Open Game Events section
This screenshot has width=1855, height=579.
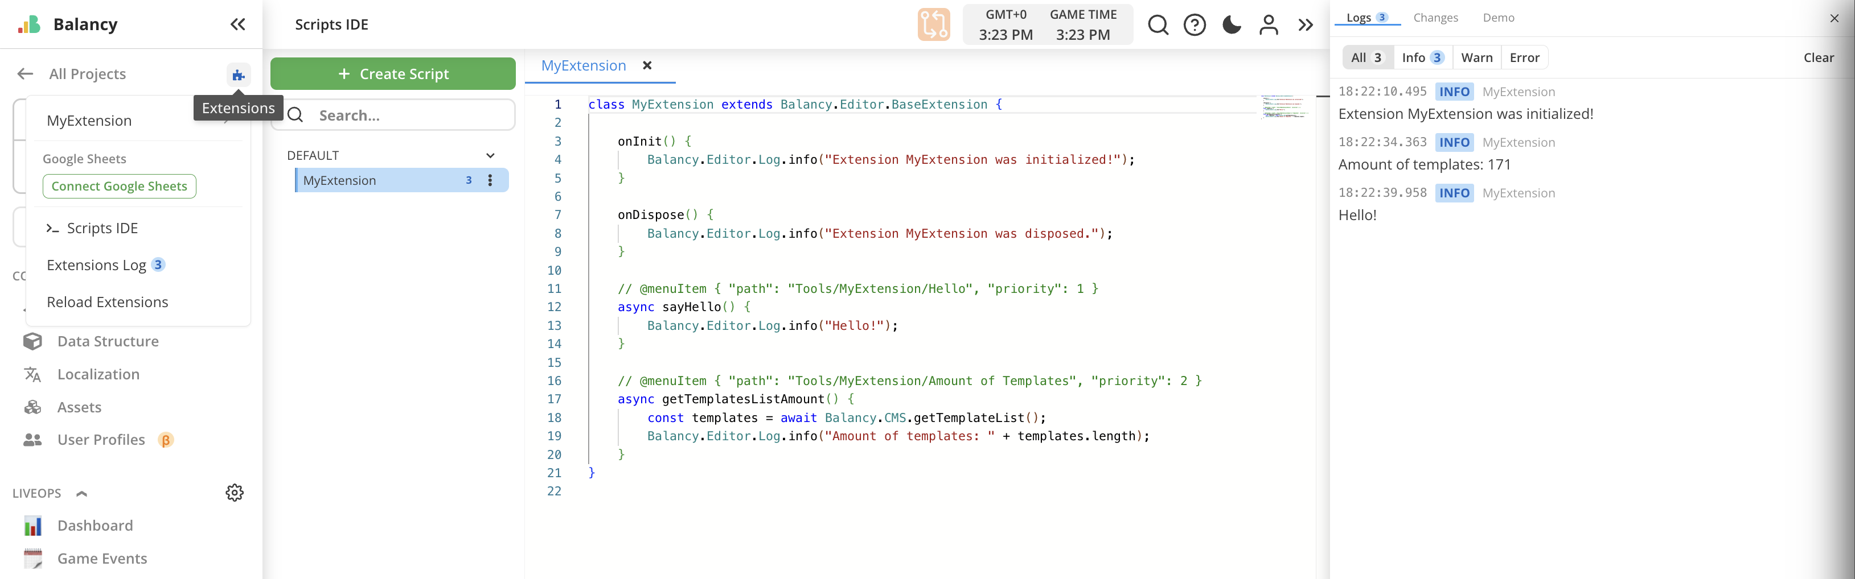tap(102, 558)
